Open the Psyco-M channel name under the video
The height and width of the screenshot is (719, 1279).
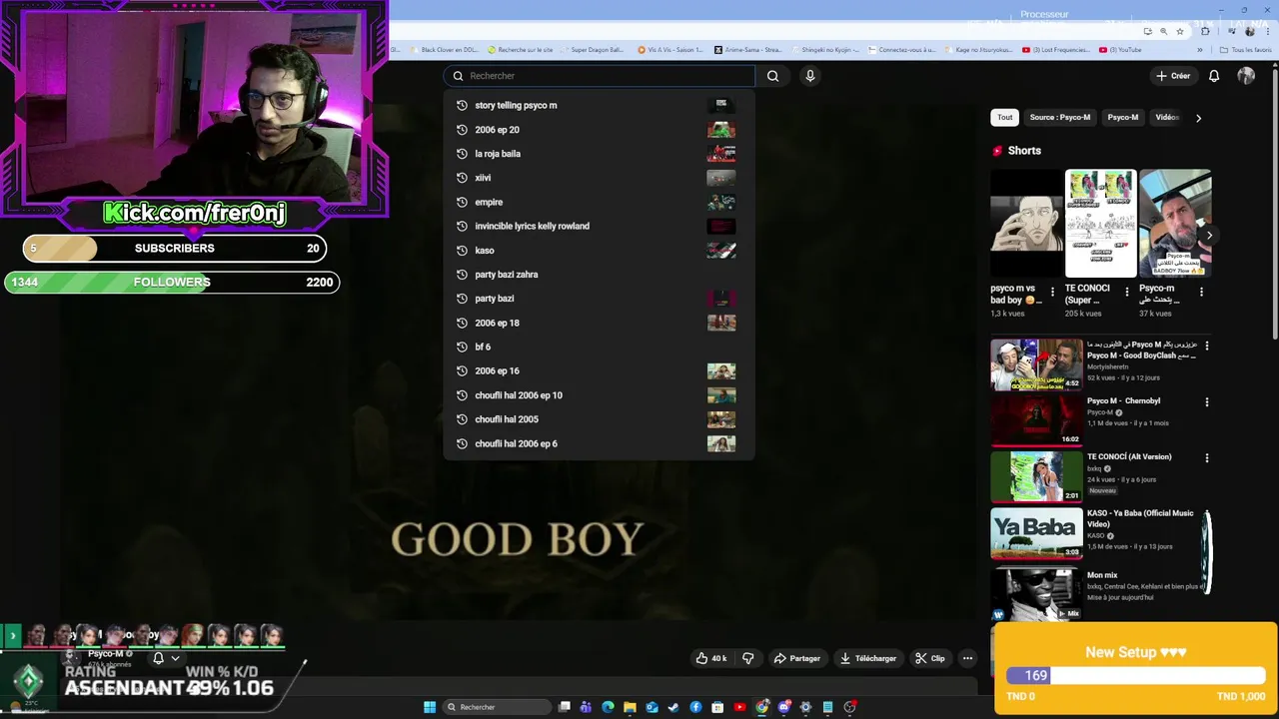[x=106, y=654]
